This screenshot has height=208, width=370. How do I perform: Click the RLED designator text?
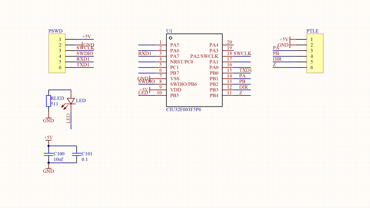[x=57, y=98]
